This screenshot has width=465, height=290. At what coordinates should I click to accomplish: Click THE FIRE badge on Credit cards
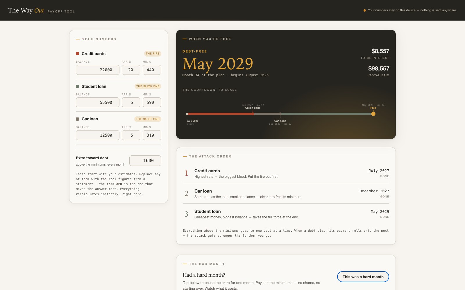(153, 54)
